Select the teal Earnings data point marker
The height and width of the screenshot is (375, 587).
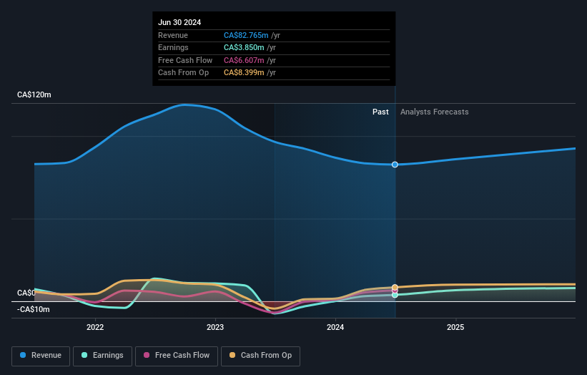tap(395, 295)
